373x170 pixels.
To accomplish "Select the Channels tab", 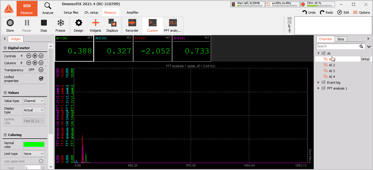I will (x=325, y=39).
